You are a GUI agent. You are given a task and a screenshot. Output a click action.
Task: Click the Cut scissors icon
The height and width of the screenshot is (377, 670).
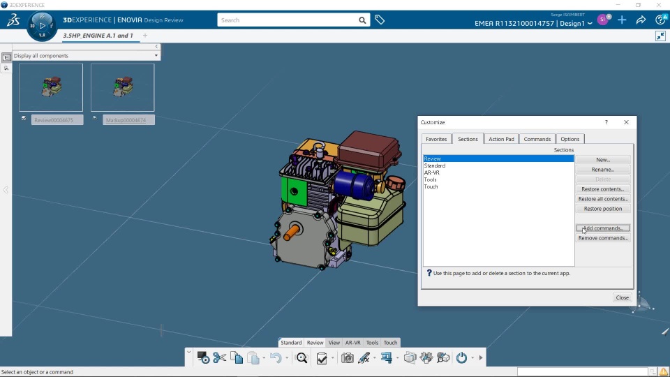(220, 357)
